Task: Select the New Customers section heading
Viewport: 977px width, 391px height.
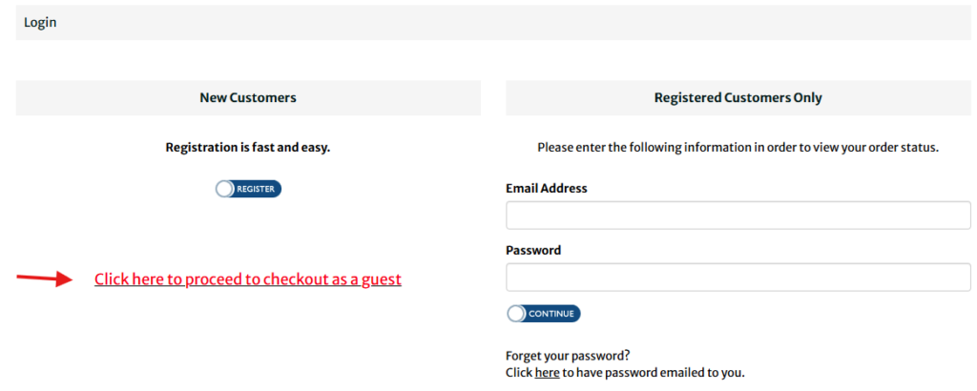Action: (x=248, y=98)
